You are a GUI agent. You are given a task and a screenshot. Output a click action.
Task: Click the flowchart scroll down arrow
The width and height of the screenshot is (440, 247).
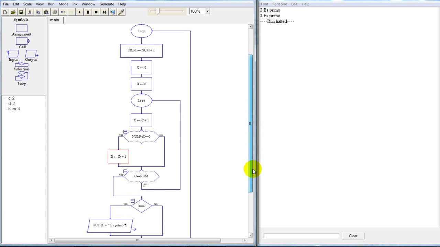coord(250,235)
